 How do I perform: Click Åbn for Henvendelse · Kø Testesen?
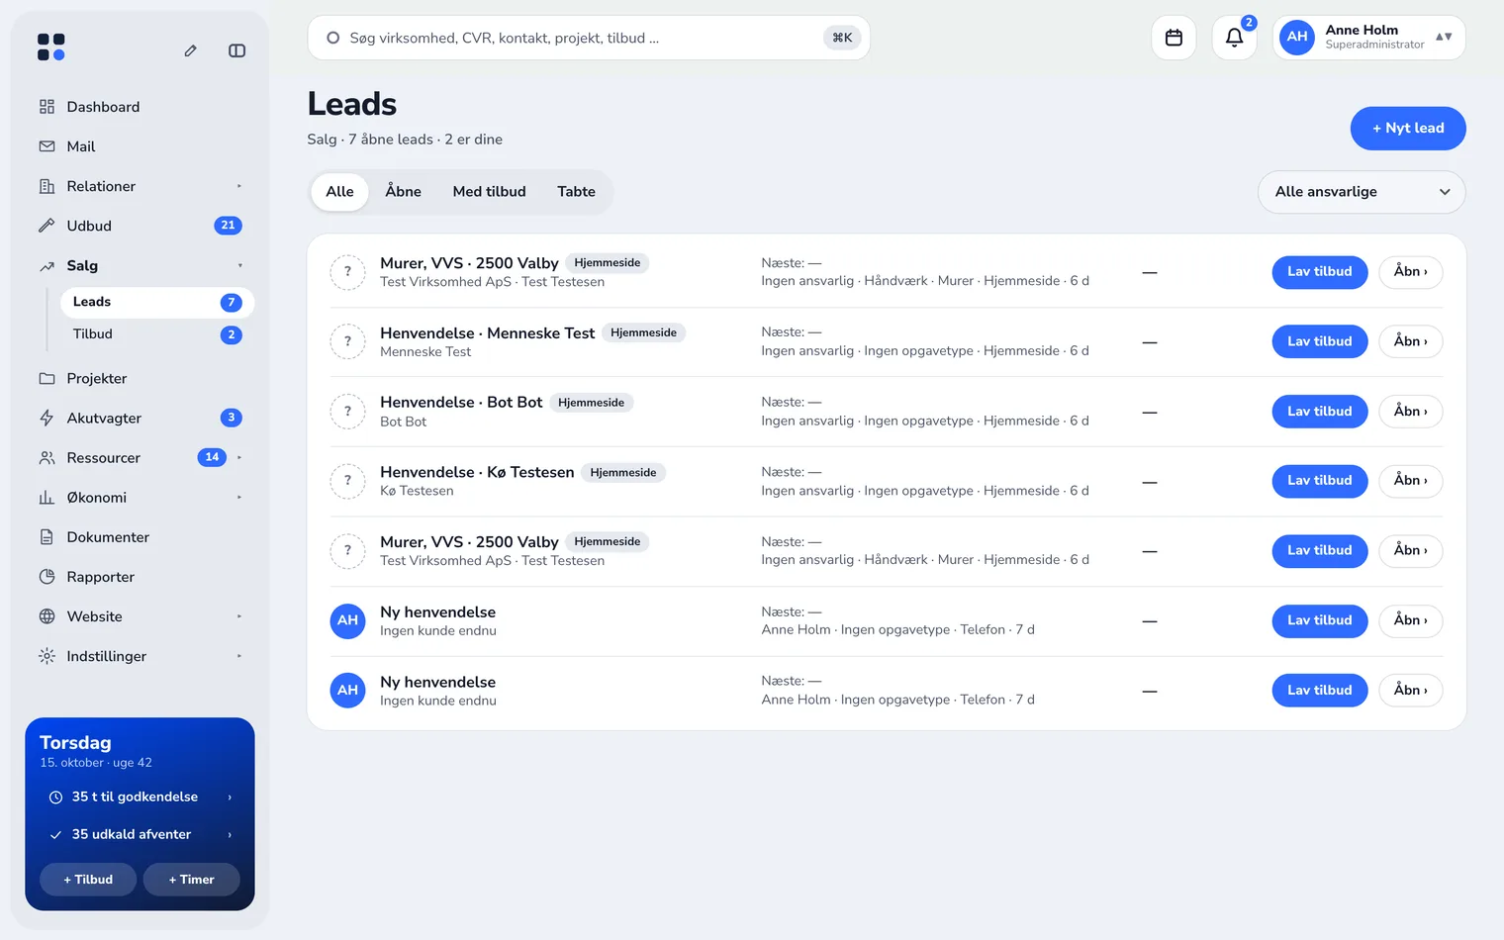(1410, 481)
